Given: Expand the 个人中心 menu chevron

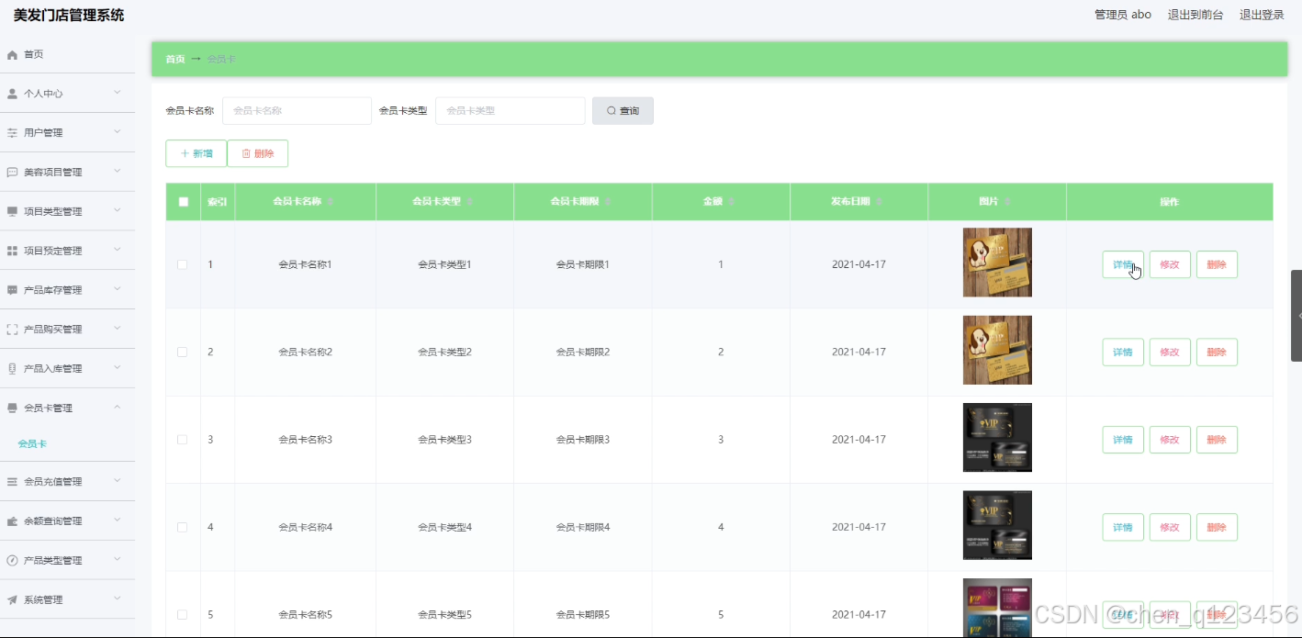Looking at the screenshot, I should tap(117, 93).
